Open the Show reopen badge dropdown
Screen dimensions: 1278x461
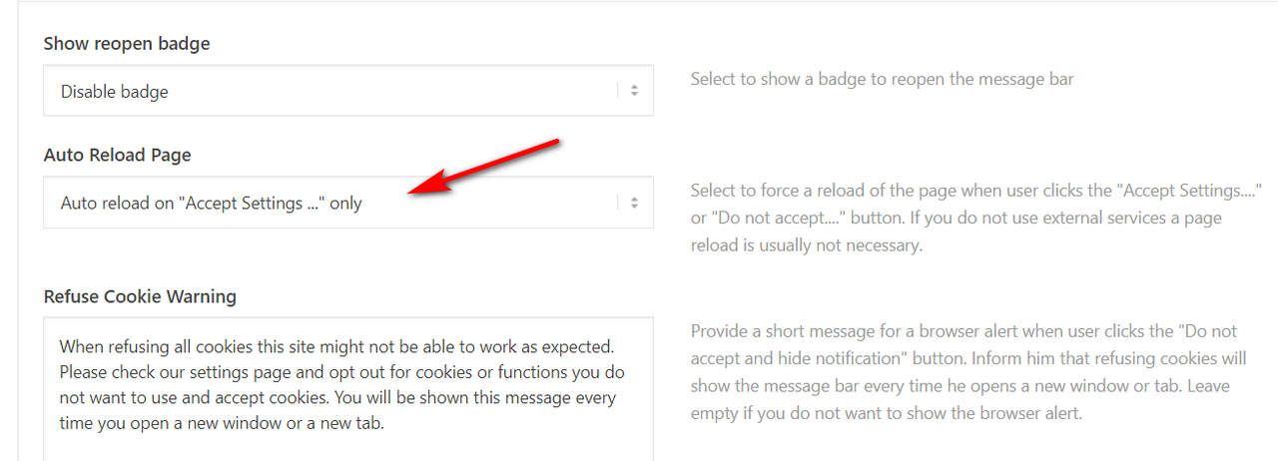[348, 91]
